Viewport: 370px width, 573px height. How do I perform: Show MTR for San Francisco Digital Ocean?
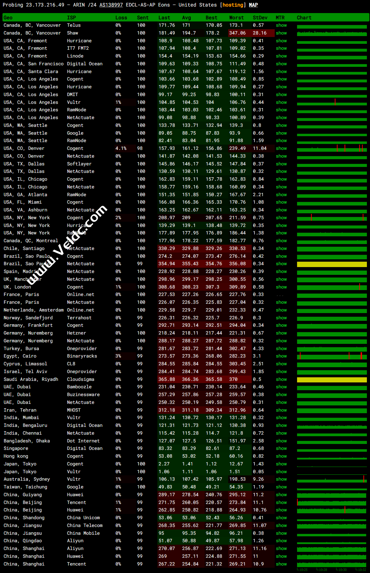tap(281, 64)
